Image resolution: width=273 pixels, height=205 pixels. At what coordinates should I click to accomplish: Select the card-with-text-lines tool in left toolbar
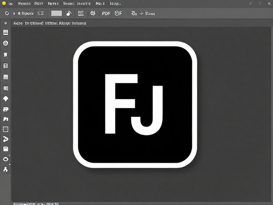(6, 109)
